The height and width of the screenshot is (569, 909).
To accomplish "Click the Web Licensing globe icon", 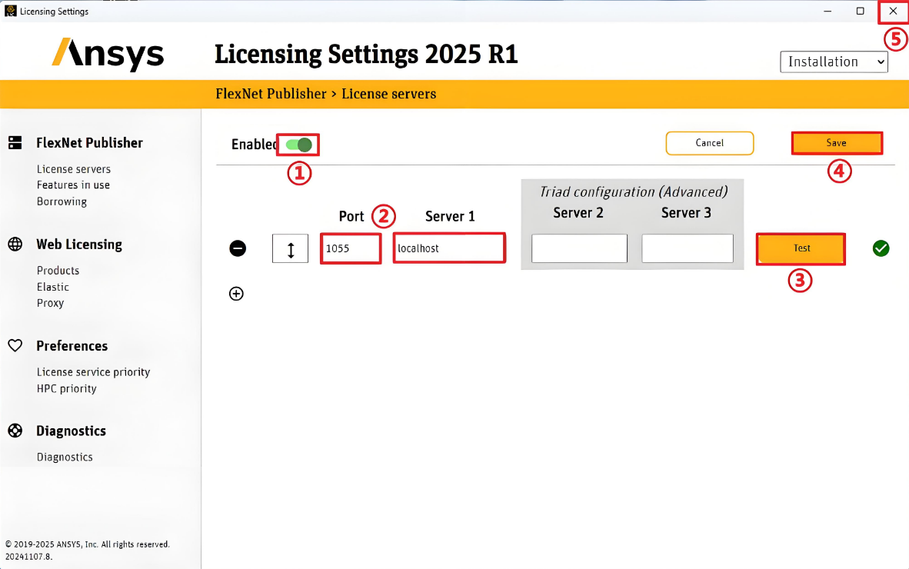I will [15, 244].
